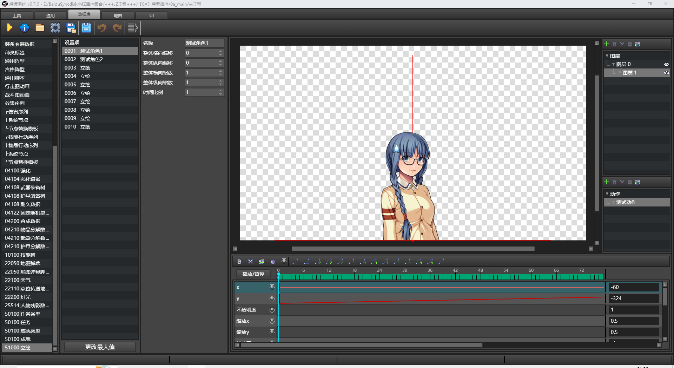Decrease the 时间比例 value
The width and height of the screenshot is (674, 368).
pyautogui.click(x=220, y=94)
